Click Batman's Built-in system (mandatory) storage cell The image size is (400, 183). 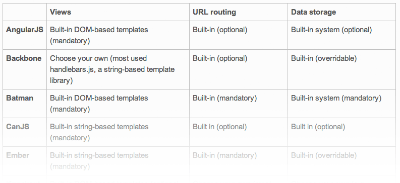tap(341, 104)
